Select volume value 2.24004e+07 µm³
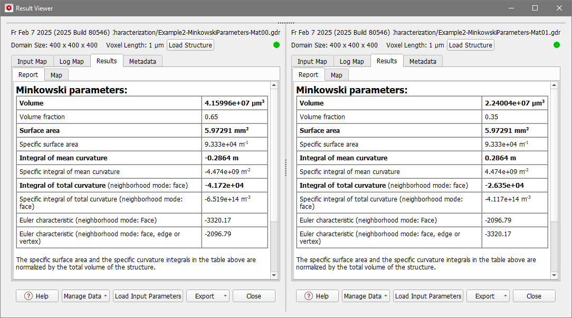This screenshot has height=318, width=572. tap(514, 103)
